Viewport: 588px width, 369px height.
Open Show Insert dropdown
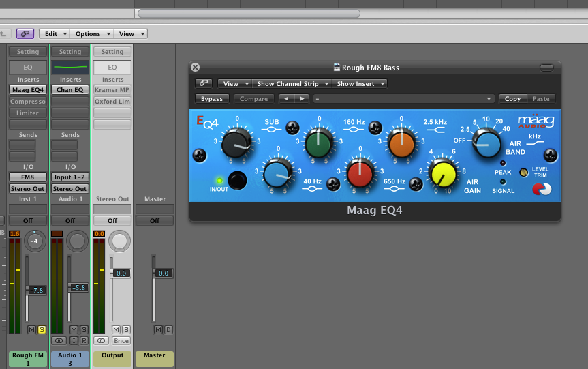[360, 83]
